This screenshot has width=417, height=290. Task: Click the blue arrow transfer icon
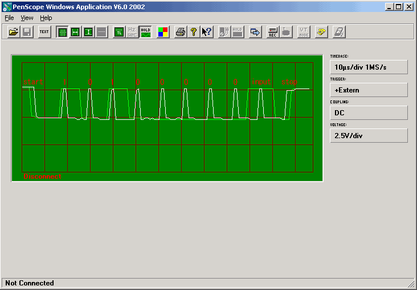click(255, 32)
